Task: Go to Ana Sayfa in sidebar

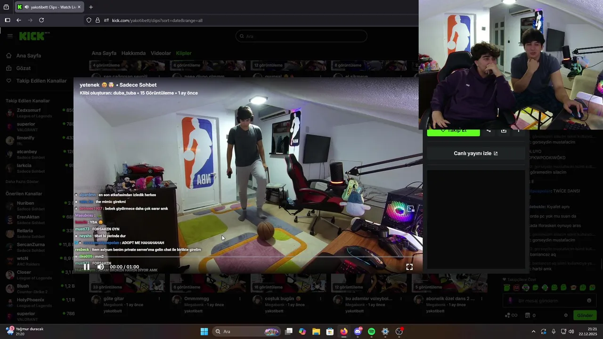Action: [x=29, y=56]
